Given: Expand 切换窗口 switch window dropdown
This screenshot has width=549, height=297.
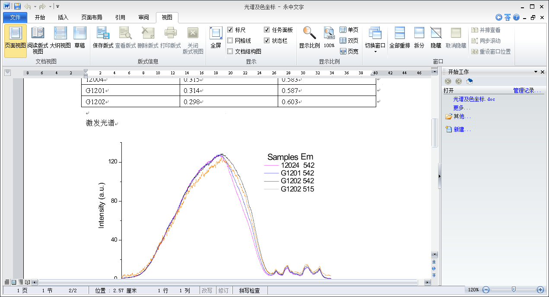Looking at the screenshot, I should click(x=375, y=51).
